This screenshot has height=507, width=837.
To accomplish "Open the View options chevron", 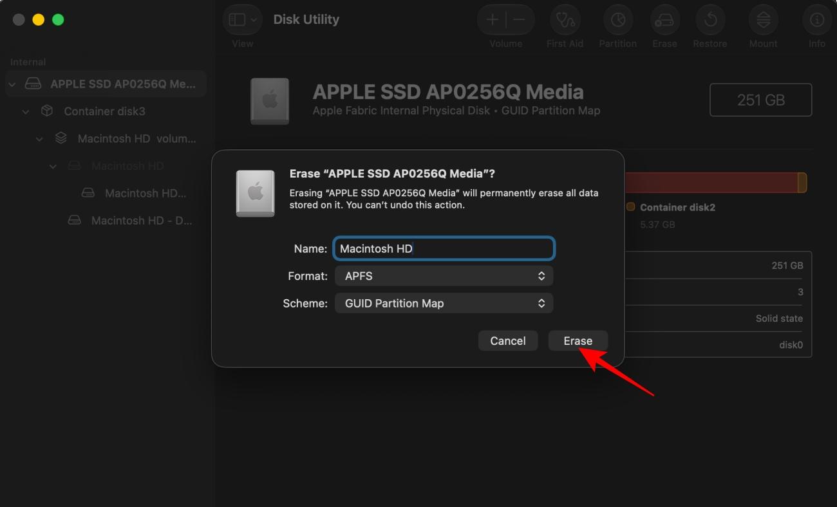I will (x=254, y=20).
